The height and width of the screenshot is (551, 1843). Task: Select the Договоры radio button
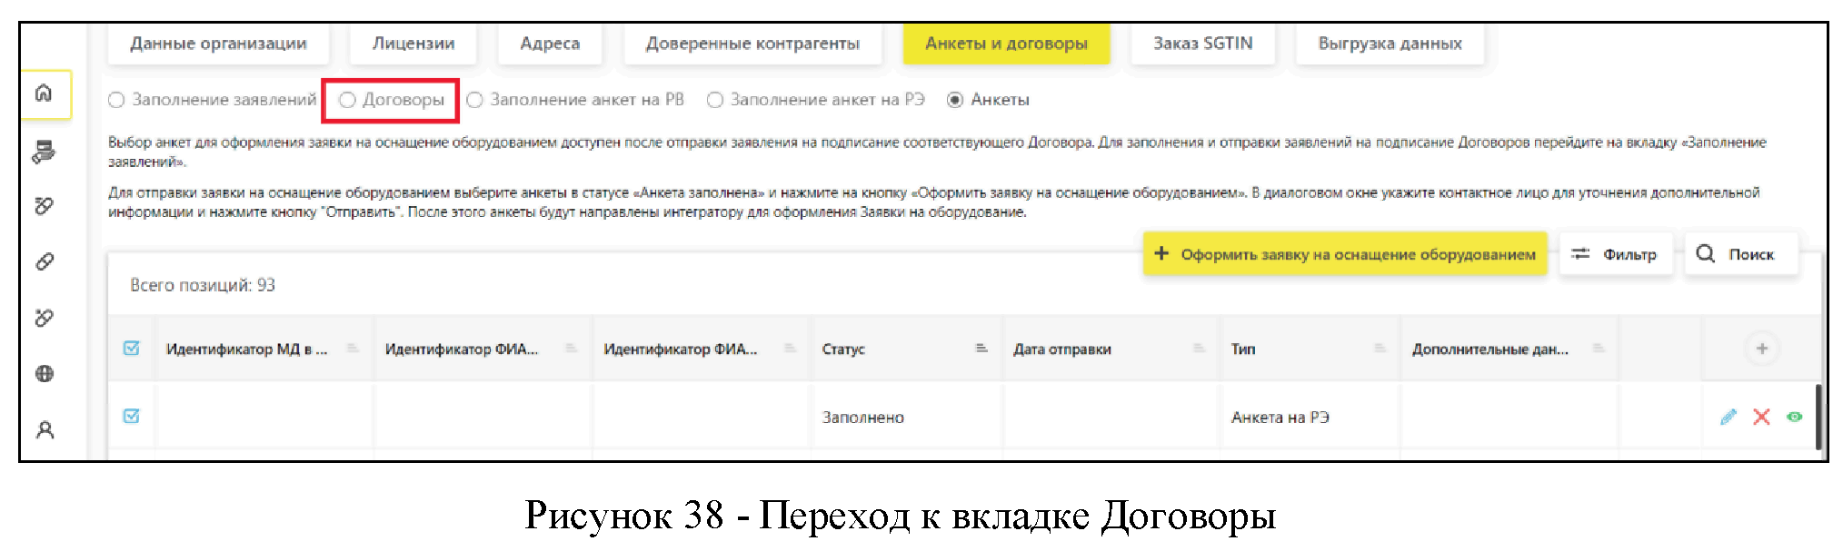click(x=347, y=100)
